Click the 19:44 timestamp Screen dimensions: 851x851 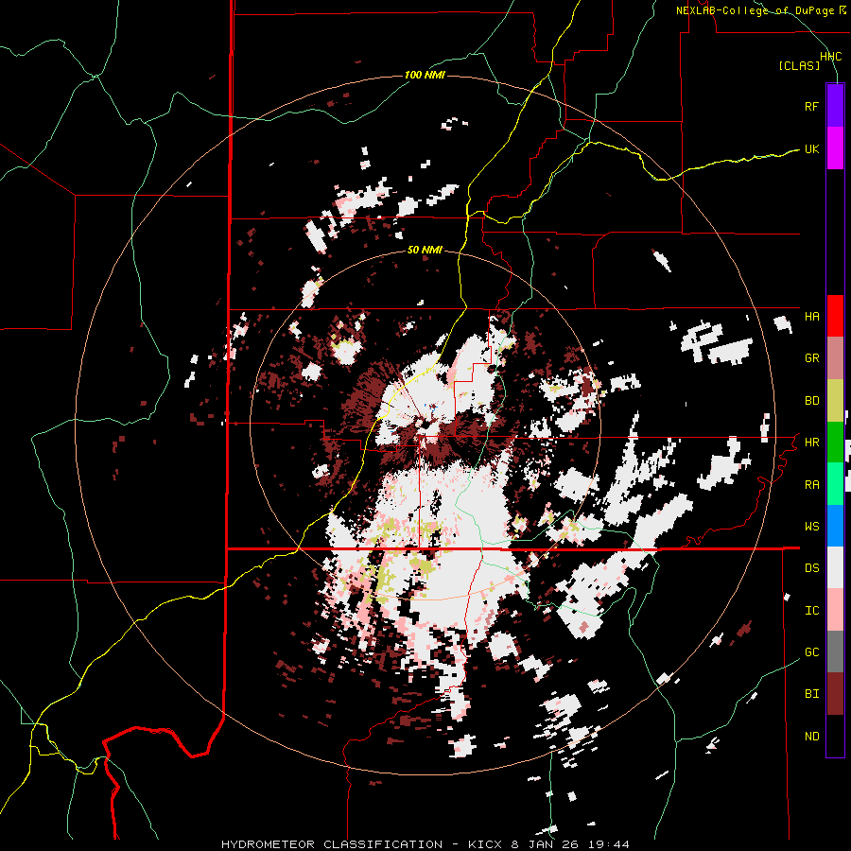tap(609, 844)
